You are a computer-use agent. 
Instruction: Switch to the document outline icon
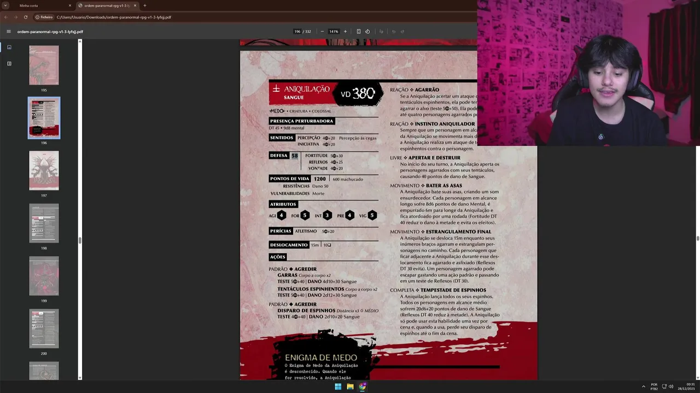(x=9, y=63)
